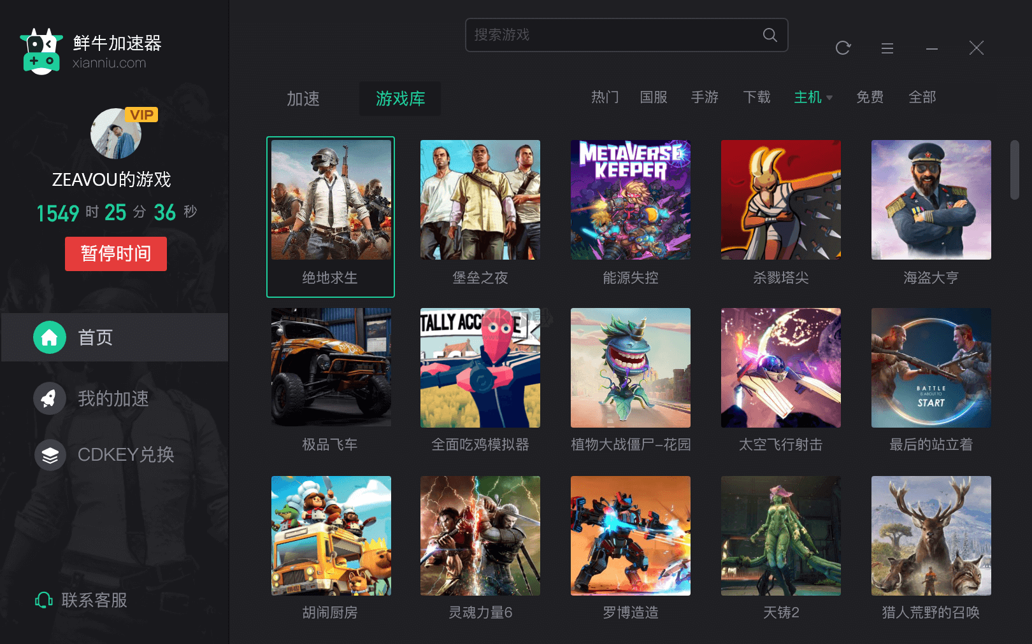Select the 胡闹厨房 game cover

point(331,536)
